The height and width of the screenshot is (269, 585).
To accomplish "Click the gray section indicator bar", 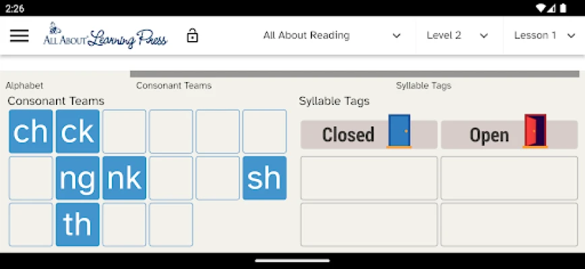I will (354, 74).
